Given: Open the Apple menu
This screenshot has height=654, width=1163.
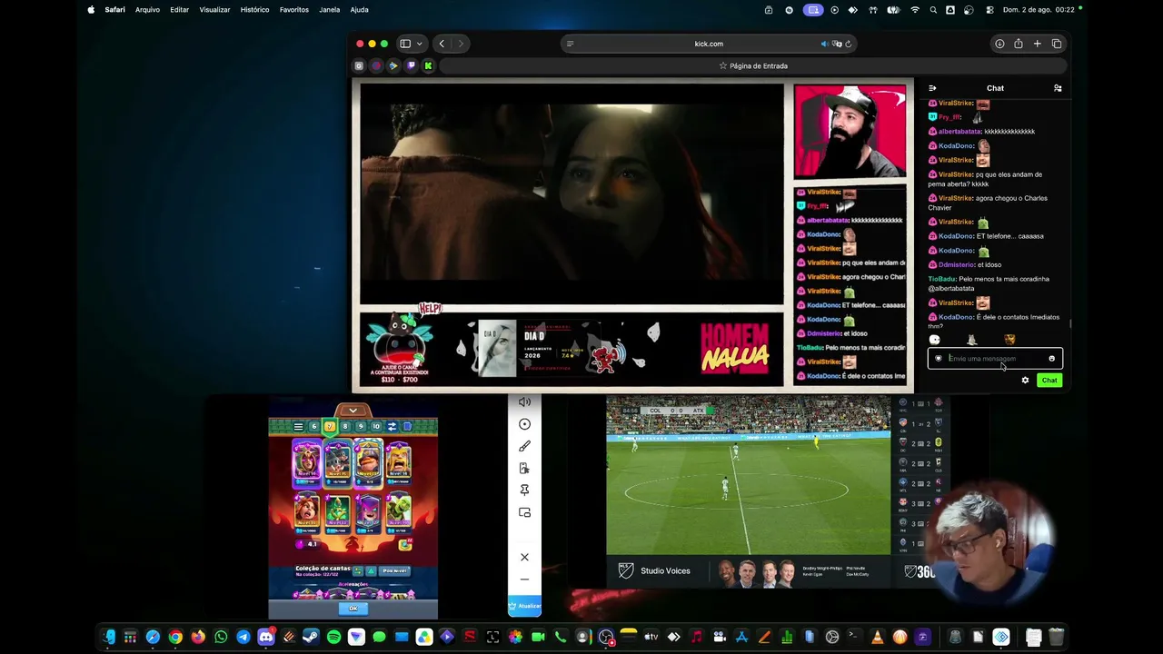Looking at the screenshot, I should (91, 10).
